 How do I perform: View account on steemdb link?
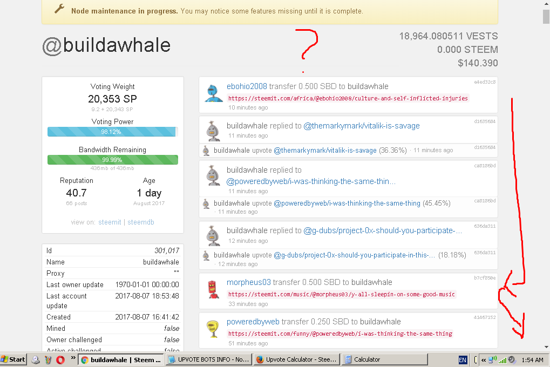141,222
